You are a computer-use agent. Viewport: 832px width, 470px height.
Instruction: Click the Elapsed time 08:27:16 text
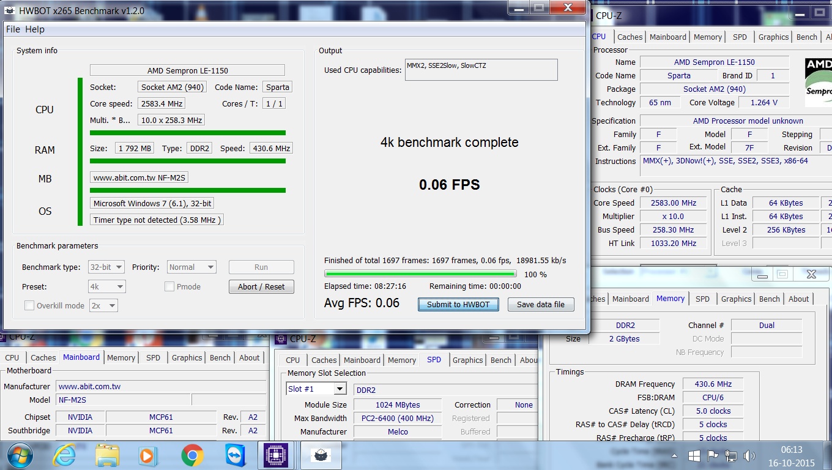point(365,286)
